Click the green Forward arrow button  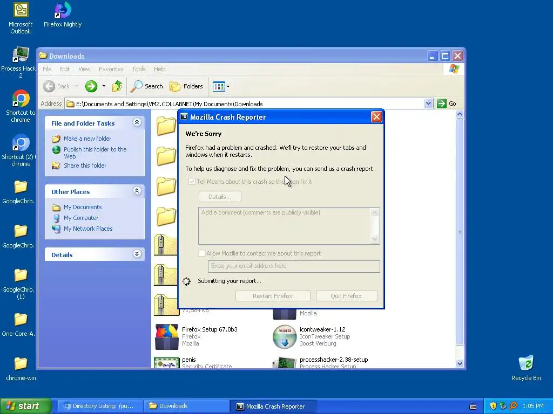coord(91,86)
